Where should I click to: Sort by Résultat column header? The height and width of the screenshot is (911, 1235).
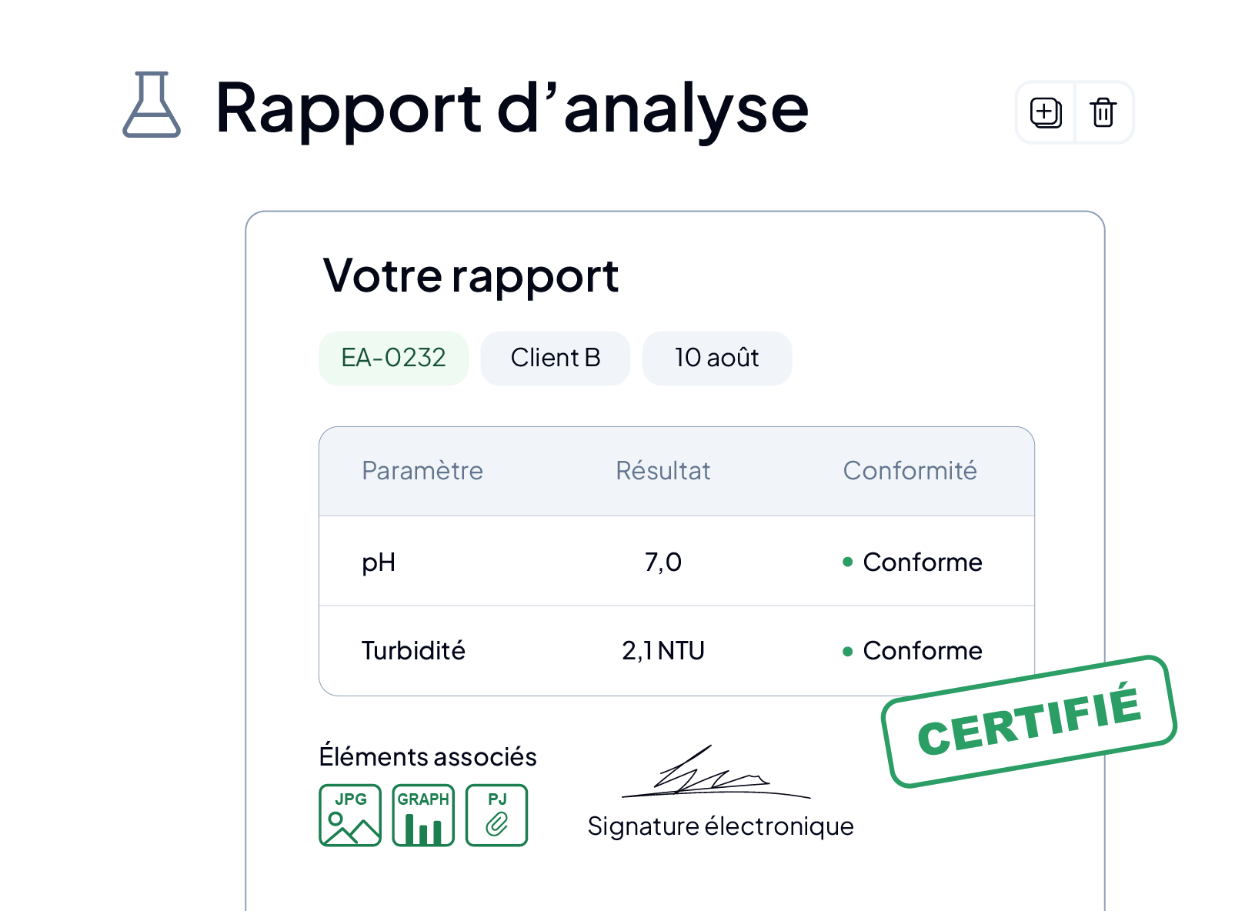[x=663, y=471]
